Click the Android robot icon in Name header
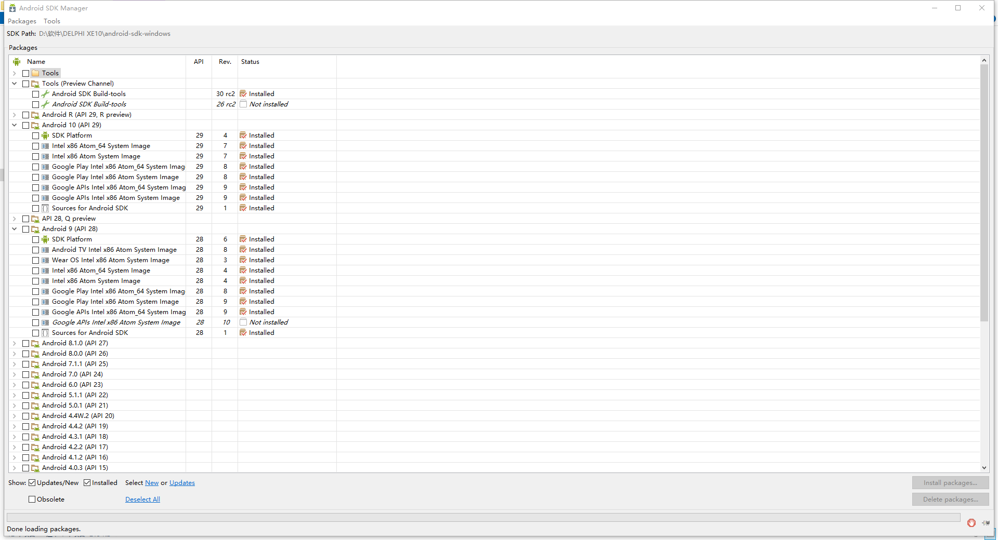This screenshot has width=998, height=540. click(17, 62)
